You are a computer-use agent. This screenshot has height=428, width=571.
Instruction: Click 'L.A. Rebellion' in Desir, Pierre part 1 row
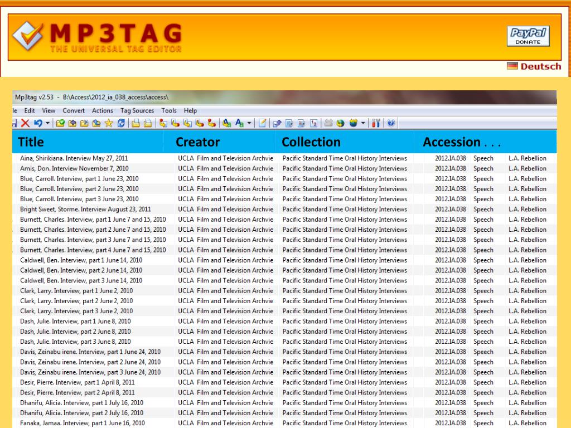pos(528,382)
